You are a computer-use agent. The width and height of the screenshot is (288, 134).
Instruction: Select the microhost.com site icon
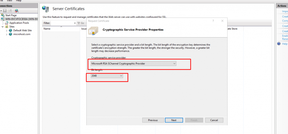pyautogui.click(x=10, y=34)
